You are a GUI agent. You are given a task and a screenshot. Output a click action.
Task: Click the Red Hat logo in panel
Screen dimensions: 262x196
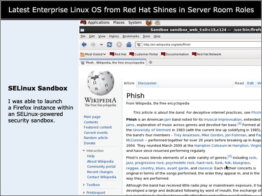point(83,22)
